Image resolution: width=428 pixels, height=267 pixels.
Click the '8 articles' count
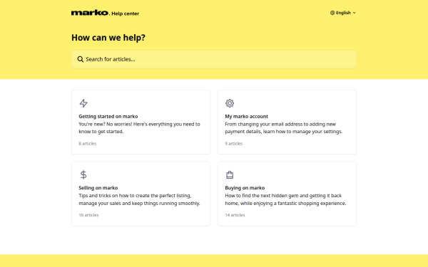point(87,144)
